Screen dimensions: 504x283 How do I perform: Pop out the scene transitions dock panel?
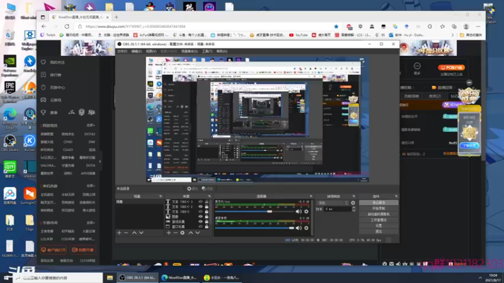point(353,196)
